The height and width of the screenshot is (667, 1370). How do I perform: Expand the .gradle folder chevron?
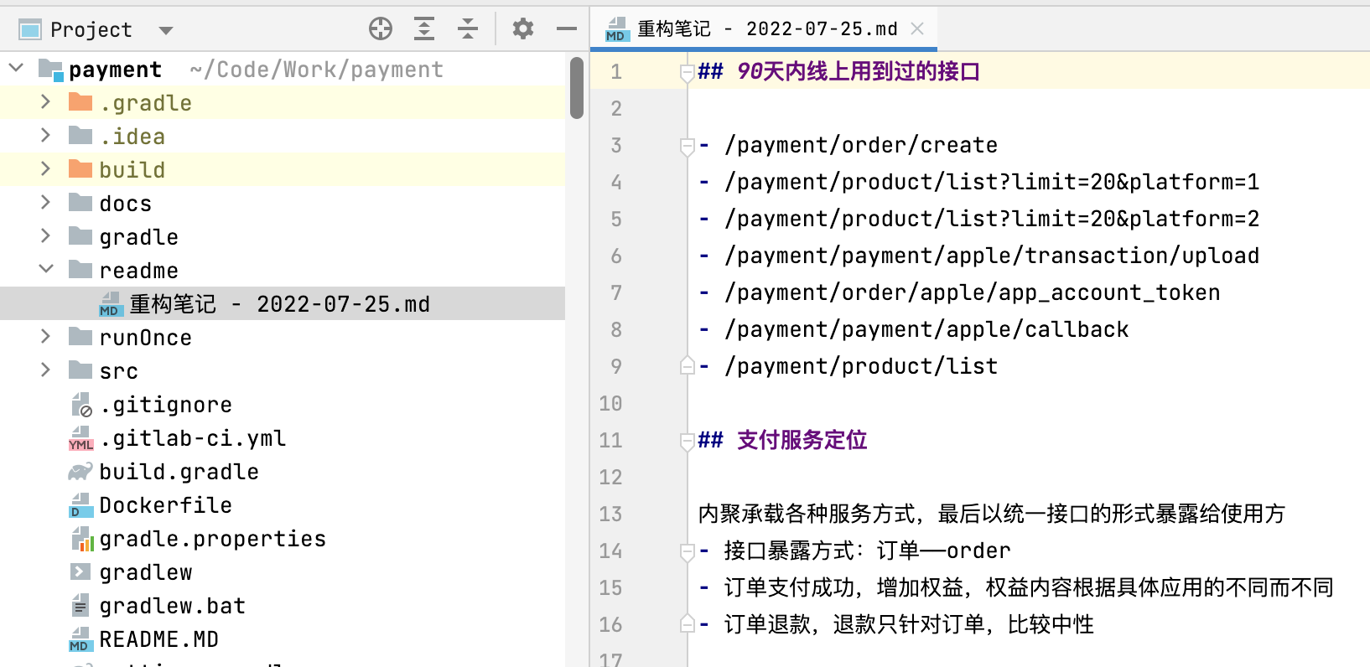point(45,102)
